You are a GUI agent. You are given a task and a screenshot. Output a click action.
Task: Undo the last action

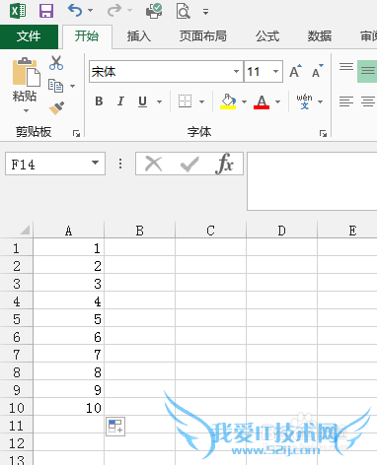[x=75, y=10]
